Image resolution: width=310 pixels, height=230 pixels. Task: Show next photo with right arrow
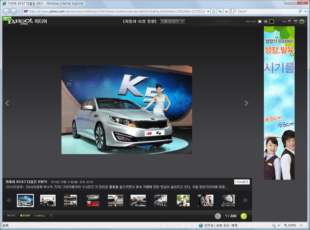(x=246, y=103)
